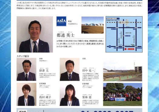The height and width of the screenshot is (112, 159).
Task: Open the group photo with ASIA banner
Action: (123, 95)
